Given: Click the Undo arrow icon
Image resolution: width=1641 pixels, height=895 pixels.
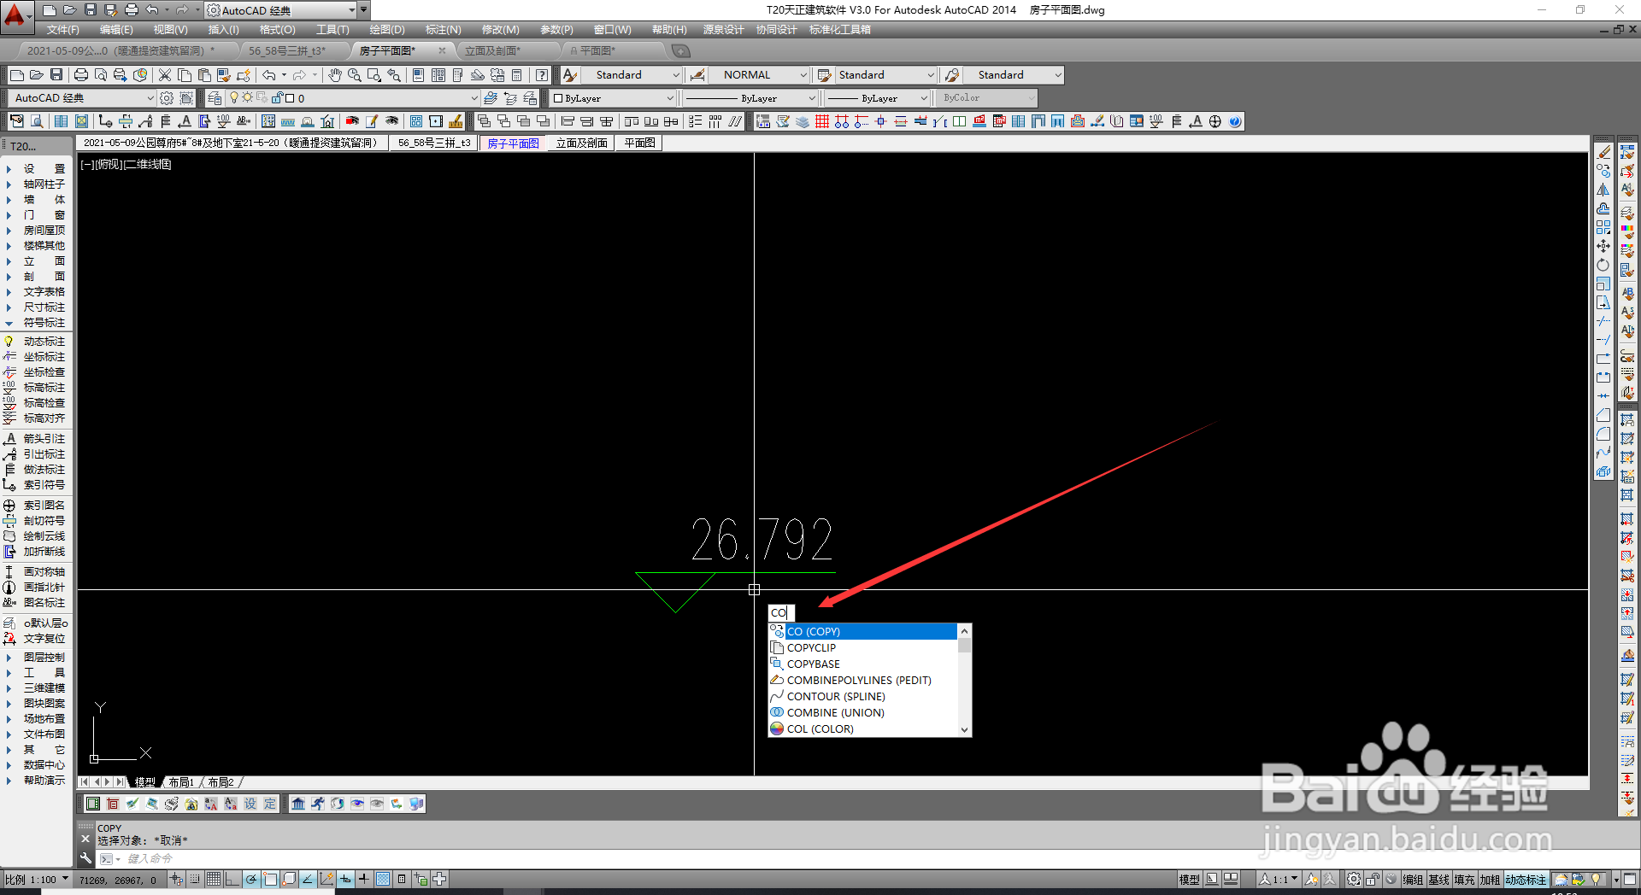Looking at the screenshot, I should click(268, 75).
